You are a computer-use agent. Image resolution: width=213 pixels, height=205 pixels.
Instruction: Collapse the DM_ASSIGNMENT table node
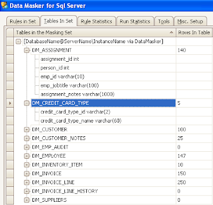point(27,50)
